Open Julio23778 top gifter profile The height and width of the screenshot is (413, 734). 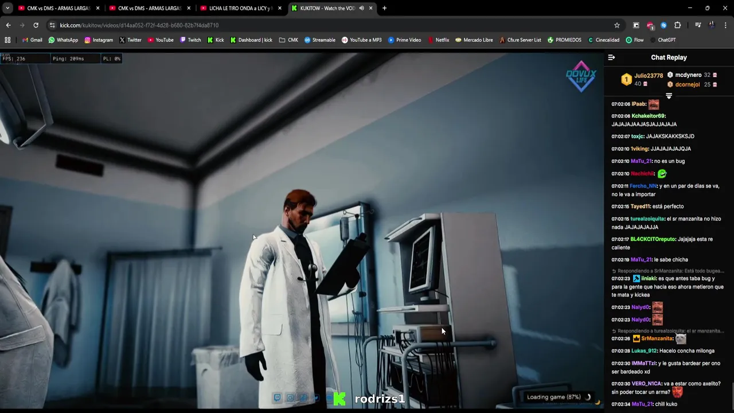pyautogui.click(x=648, y=76)
